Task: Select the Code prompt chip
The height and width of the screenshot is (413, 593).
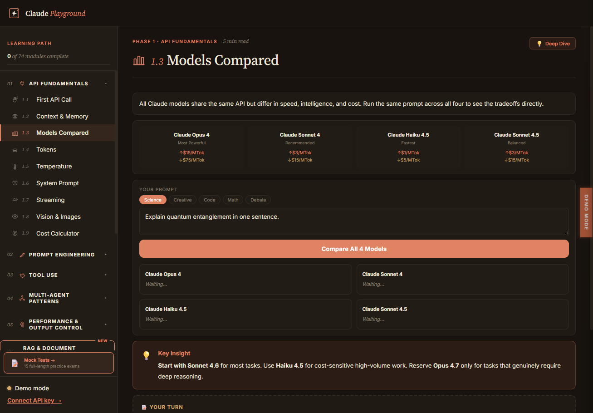Action: coord(210,200)
